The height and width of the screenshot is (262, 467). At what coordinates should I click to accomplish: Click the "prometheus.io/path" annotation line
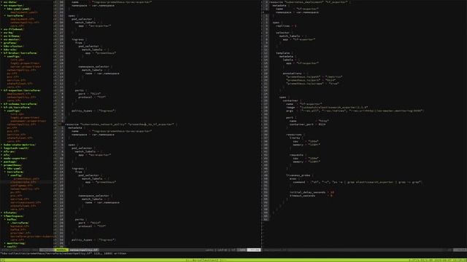(x=314, y=76)
